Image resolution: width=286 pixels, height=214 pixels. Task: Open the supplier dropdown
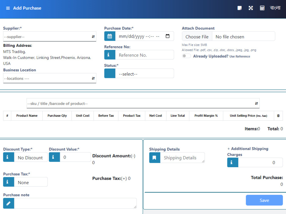pyautogui.click(x=49, y=37)
